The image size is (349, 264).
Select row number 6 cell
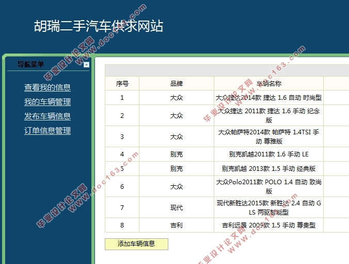click(x=122, y=187)
